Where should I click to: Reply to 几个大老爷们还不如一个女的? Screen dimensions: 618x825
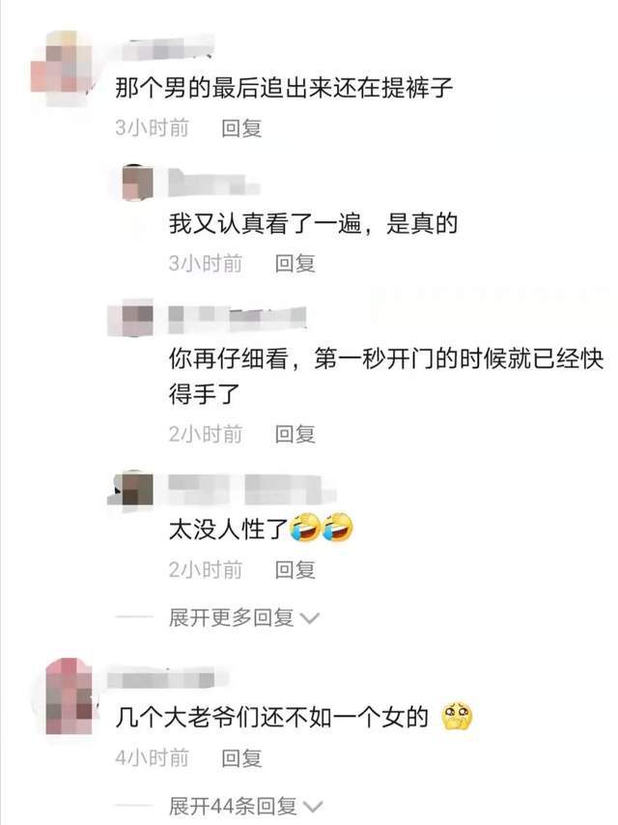coord(241,758)
